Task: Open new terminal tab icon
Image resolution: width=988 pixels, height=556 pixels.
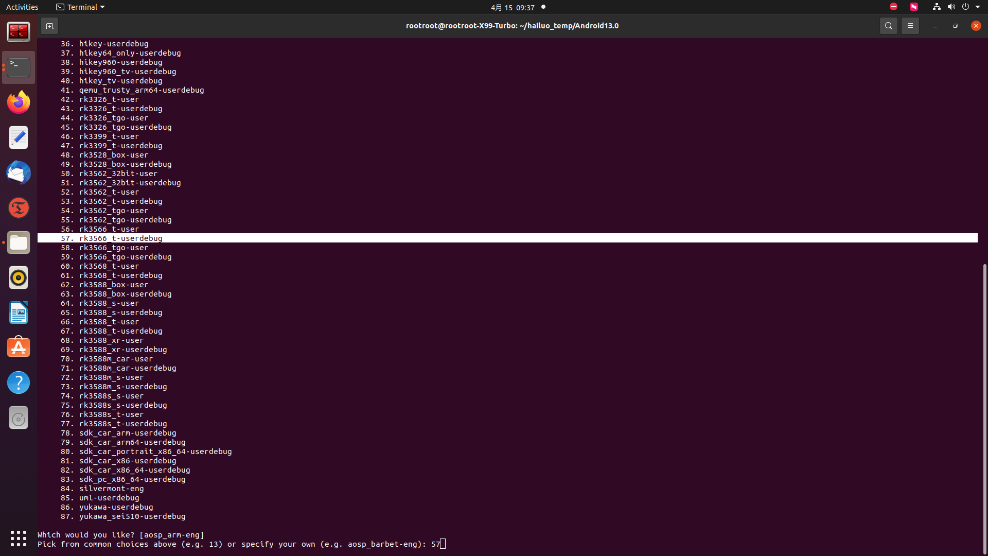Action: coord(49,26)
